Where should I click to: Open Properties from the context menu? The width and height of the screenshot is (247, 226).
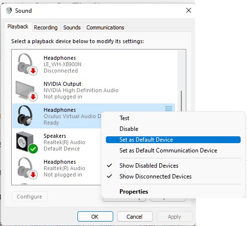click(173, 192)
